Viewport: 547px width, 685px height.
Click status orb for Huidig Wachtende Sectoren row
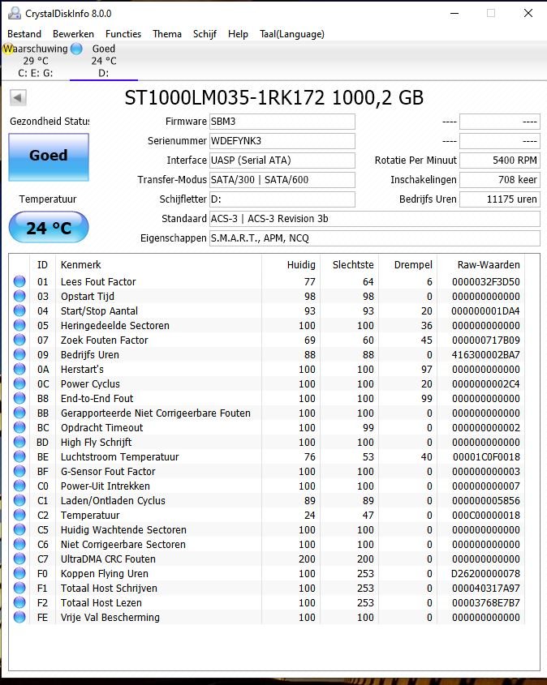[x=19, y=529]
